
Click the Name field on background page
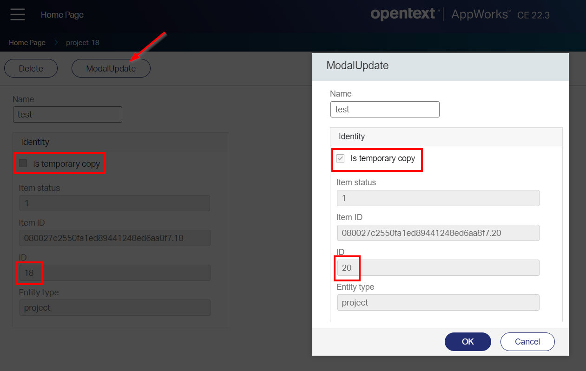point(67,114)
